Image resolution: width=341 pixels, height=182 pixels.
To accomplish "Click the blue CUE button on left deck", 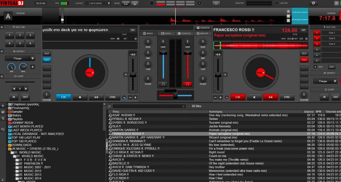I will (x=64, y=97).
